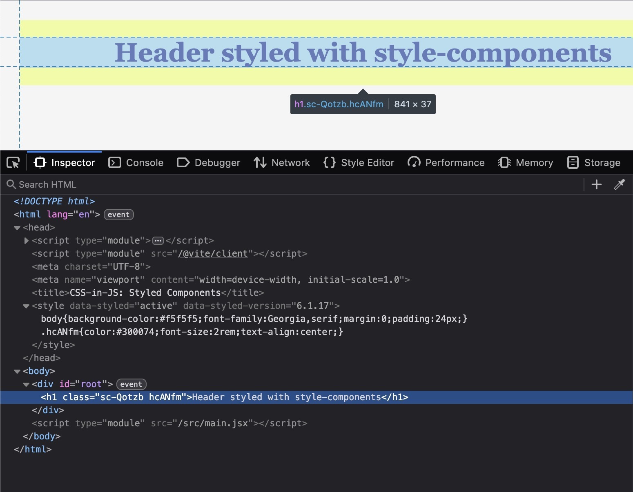
Task: Click the .hcANfm CSS rule text
Action: tap(192, 332)
